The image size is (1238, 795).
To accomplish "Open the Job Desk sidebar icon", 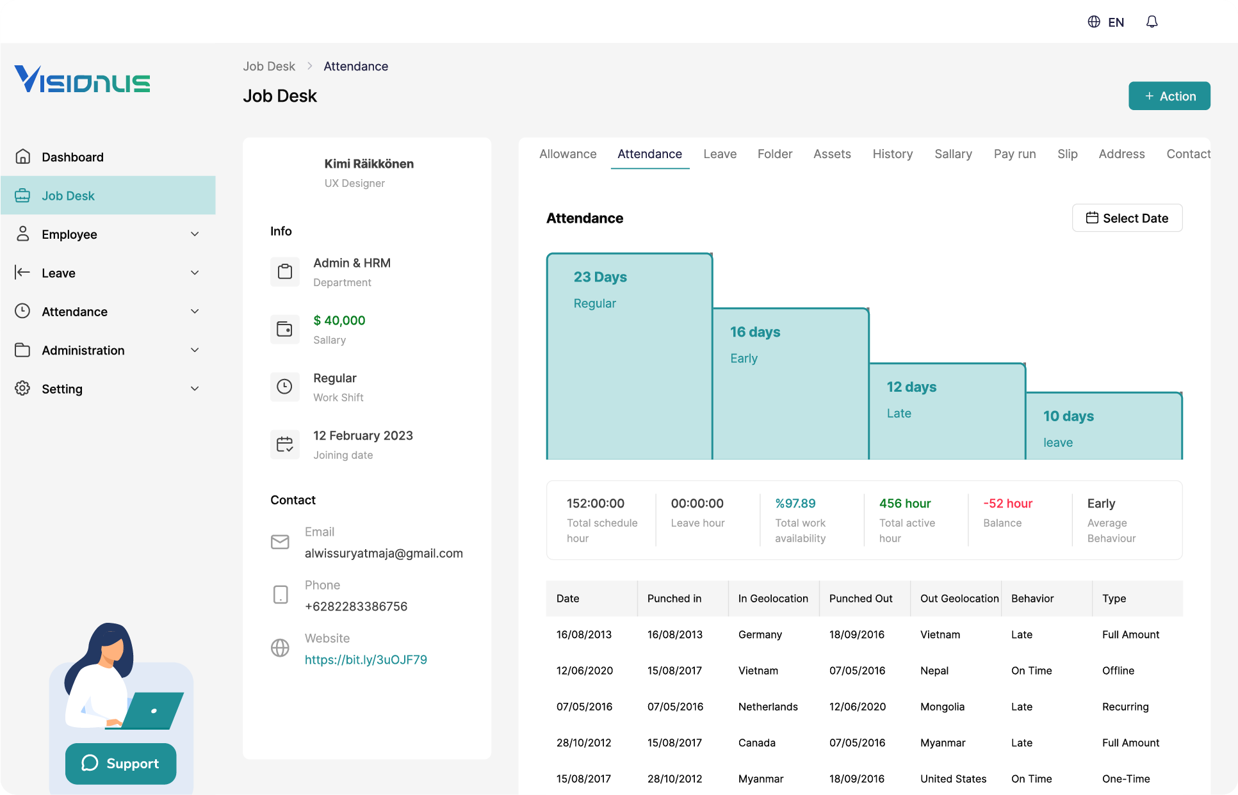I will [x=23, y=195].
